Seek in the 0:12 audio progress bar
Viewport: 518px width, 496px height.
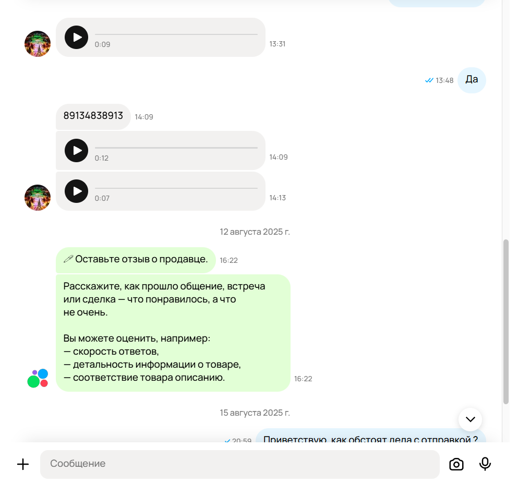coord(176,148)
